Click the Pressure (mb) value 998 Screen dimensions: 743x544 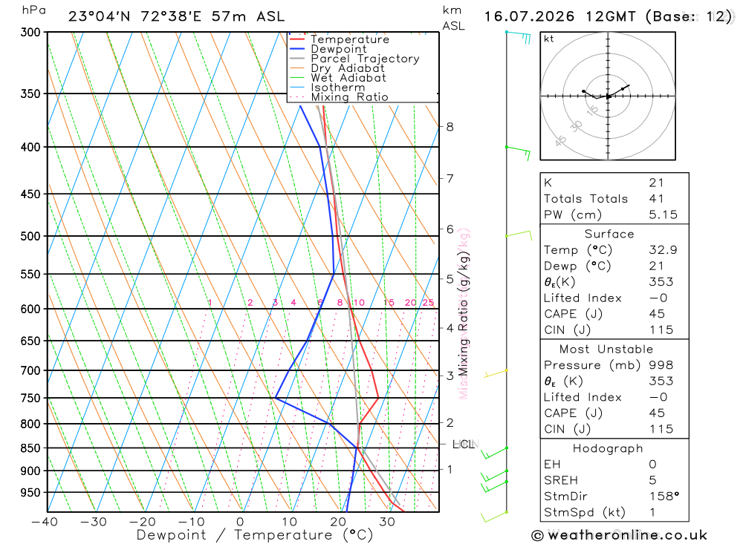(661, 365)
